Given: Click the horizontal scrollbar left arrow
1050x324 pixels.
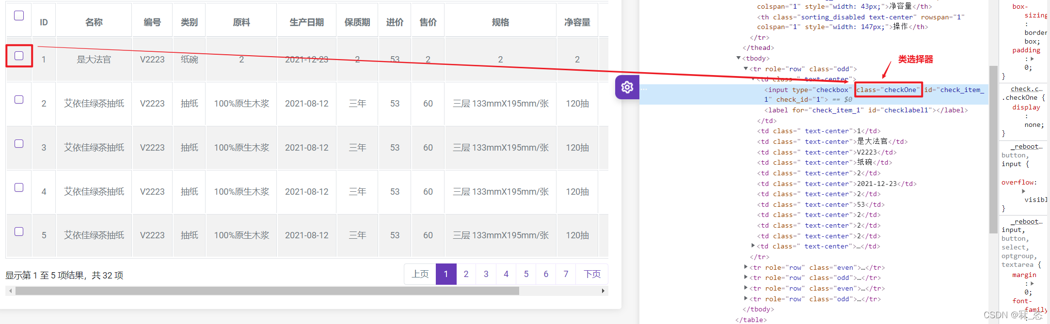Looking at the screenshot, I should [x=10, y=291].
